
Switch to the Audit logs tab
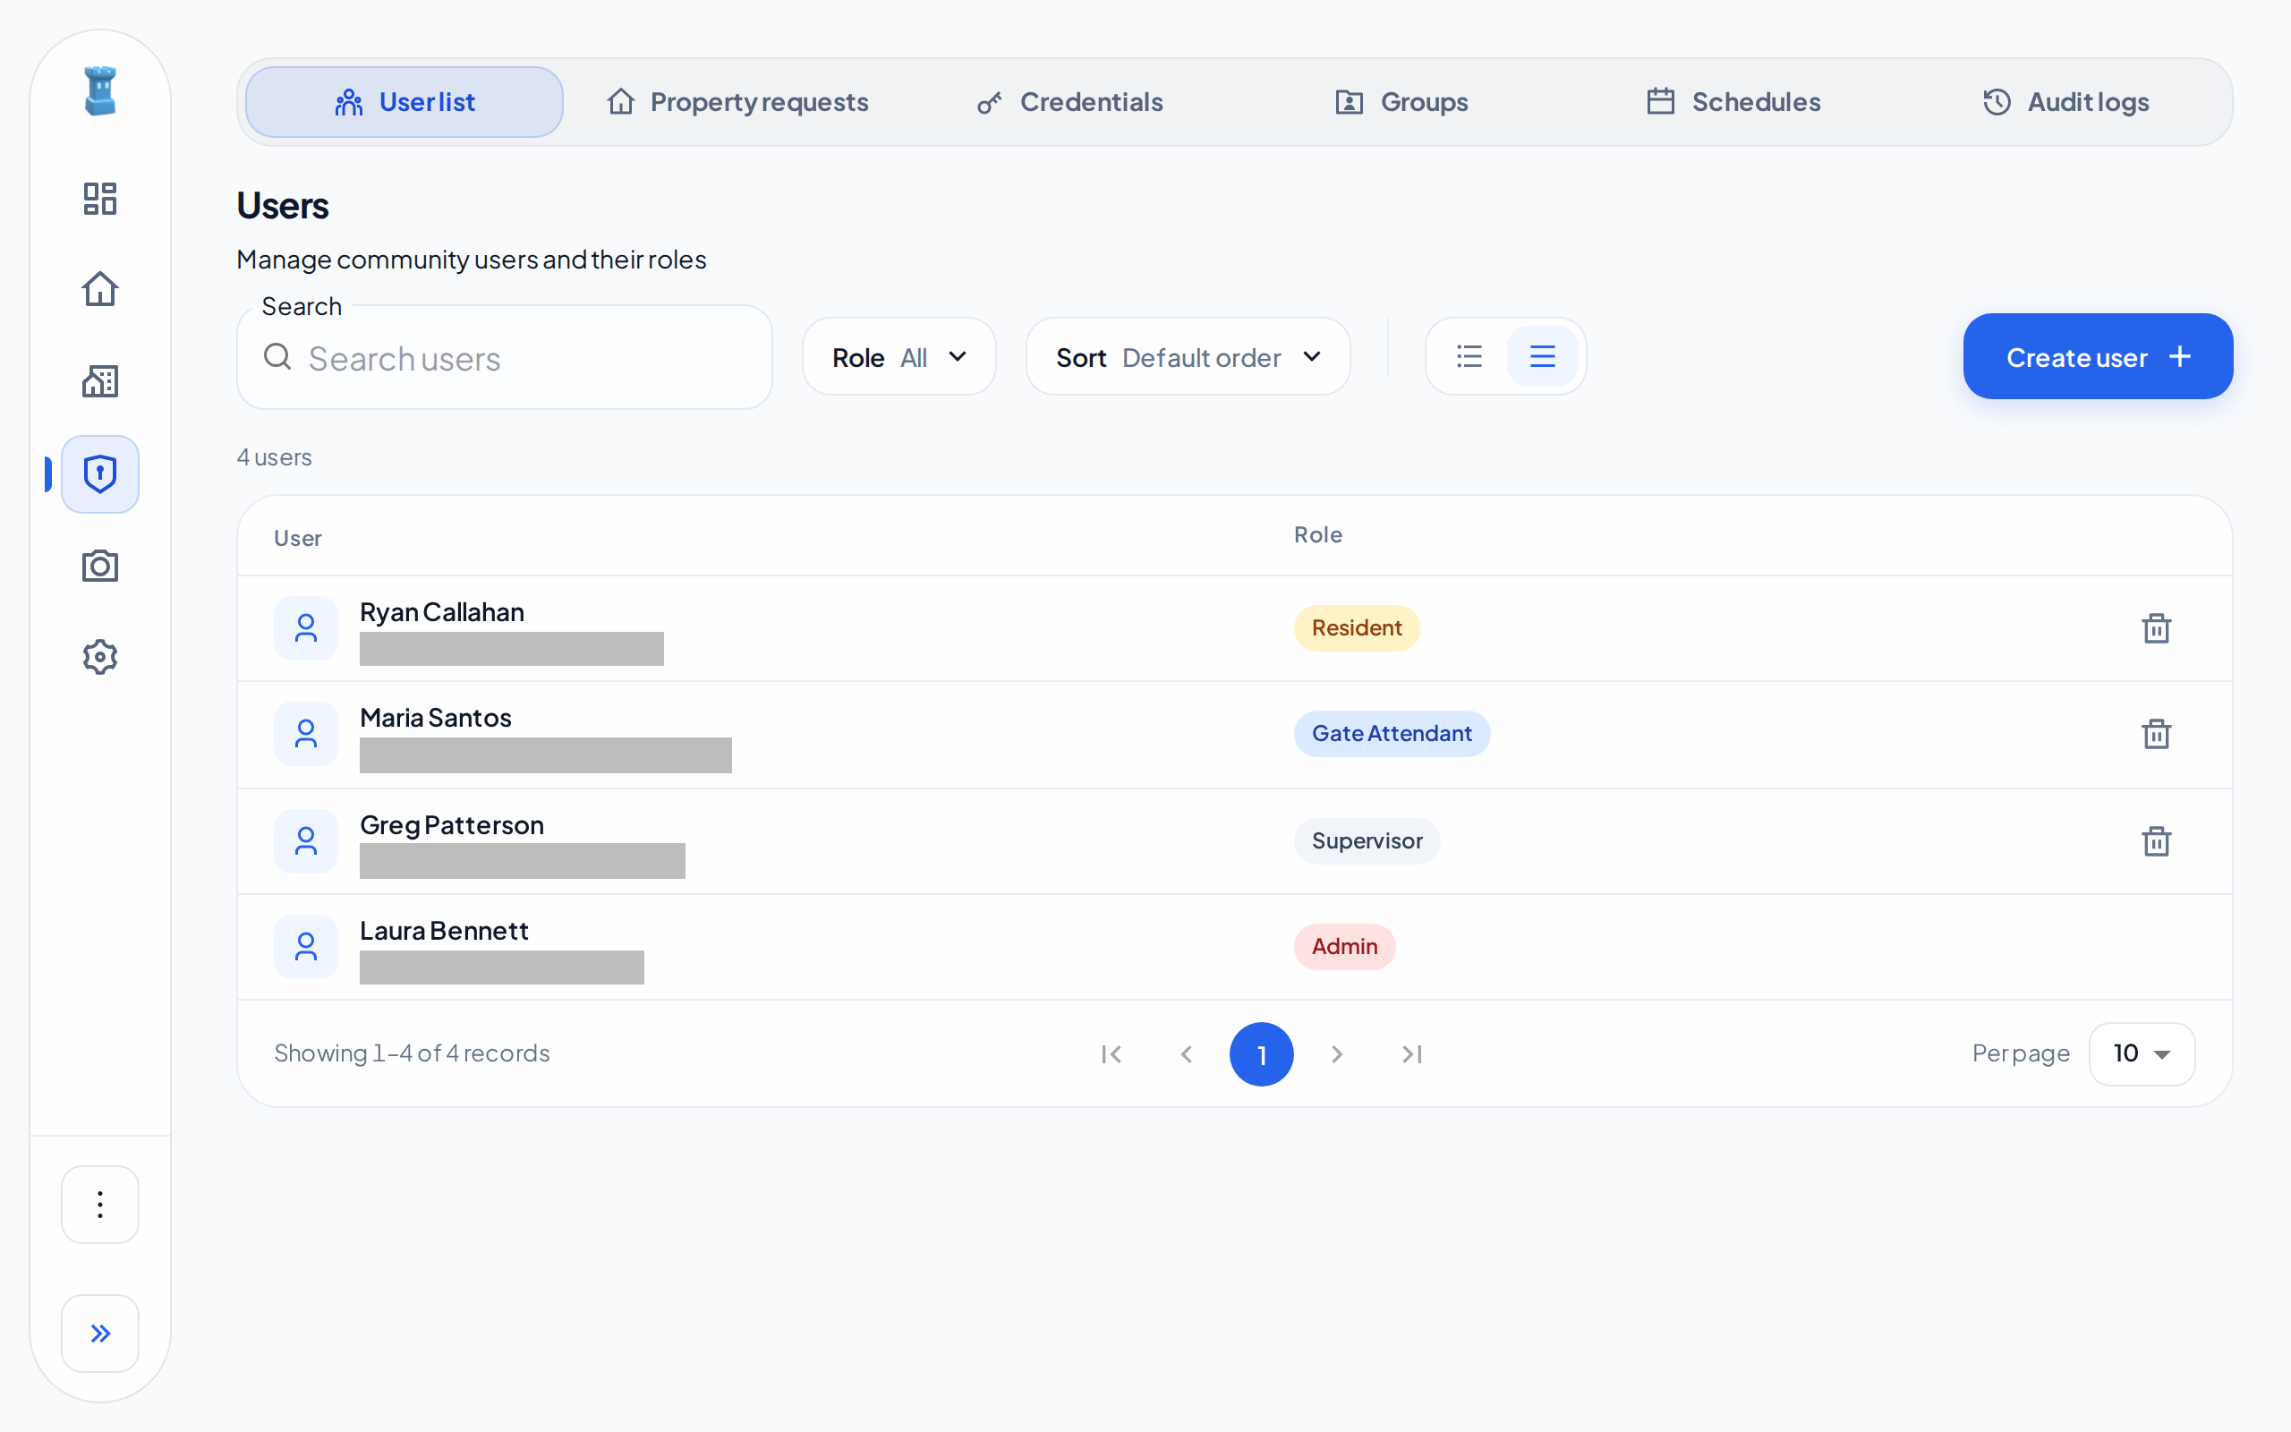pyautogui.click(x=2066, y=101)
